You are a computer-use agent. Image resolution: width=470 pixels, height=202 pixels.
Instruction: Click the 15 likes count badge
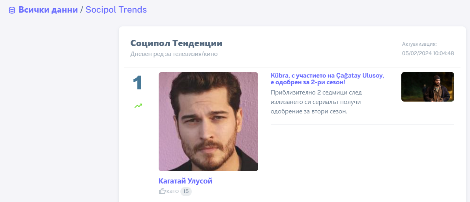click(186, 191)
